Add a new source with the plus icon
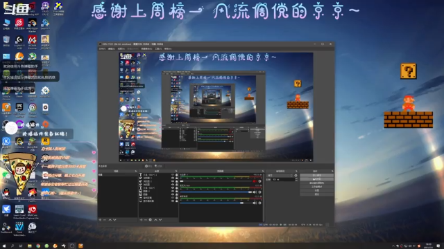The height and width of the screenshot is (249, 444). (142, 220)
